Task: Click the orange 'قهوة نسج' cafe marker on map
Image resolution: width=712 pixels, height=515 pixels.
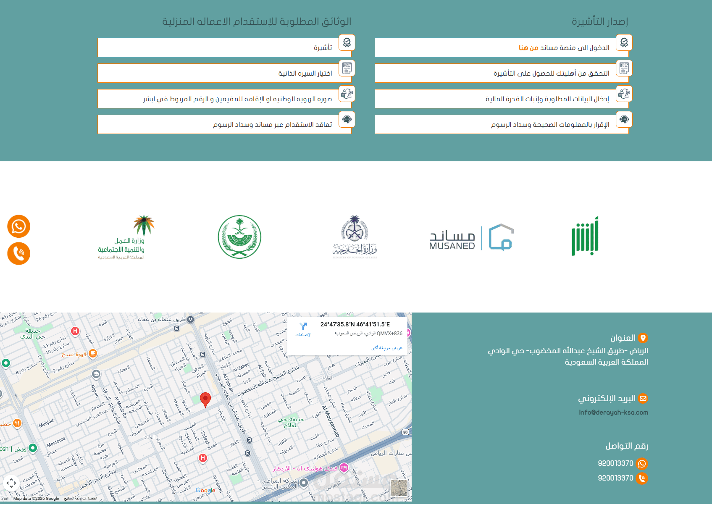Action: pyautogui.click(x=93, y=354)
